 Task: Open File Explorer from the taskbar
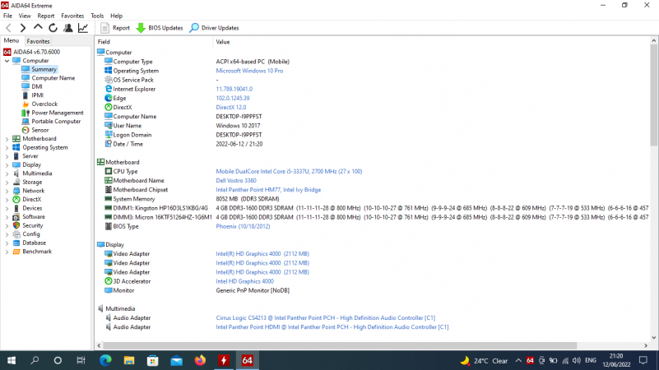[x=129, y=360]
